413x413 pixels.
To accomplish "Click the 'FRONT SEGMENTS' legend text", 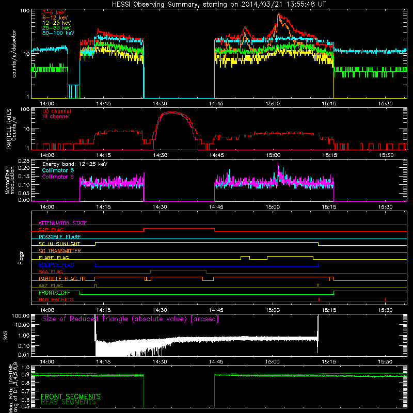I will [x=71, y=396].
